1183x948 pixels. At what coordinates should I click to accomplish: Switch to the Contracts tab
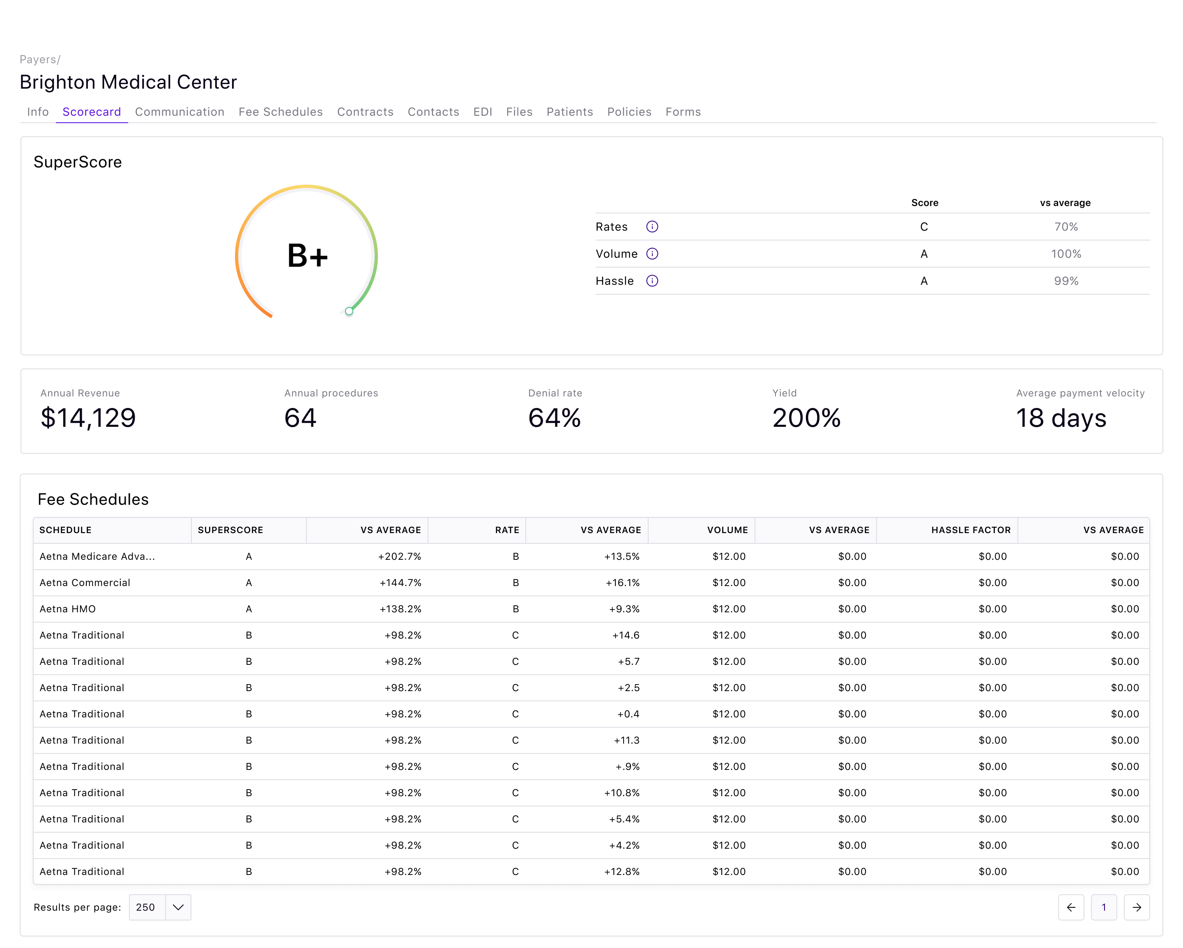tap(365, 112)
